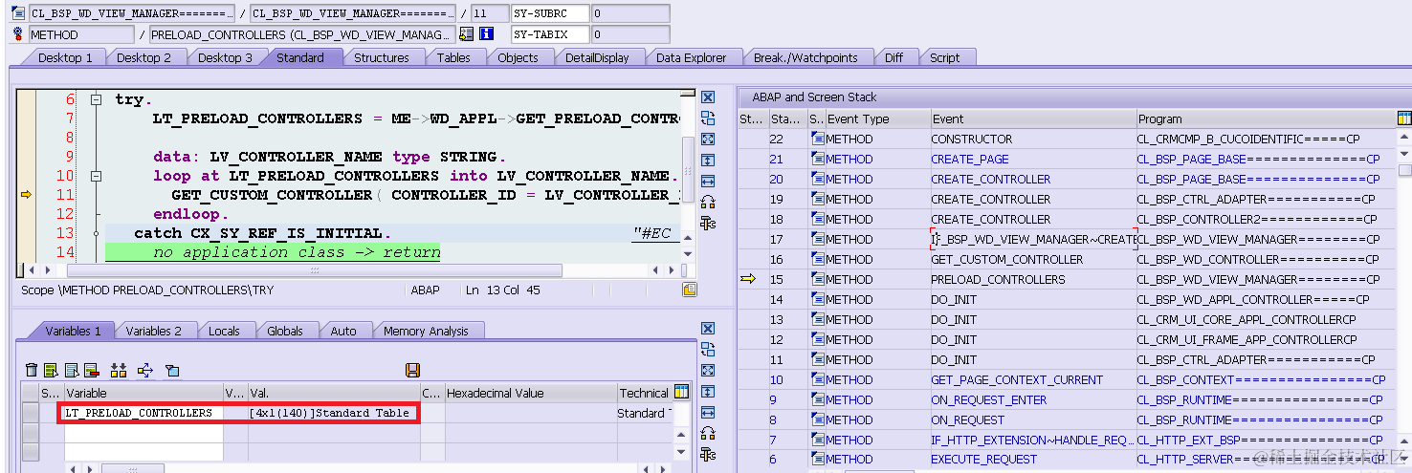This screenshot has width=1412, height=473.
Task: Click the SY-TABIX name field
Action: click(x=548, y=34)
